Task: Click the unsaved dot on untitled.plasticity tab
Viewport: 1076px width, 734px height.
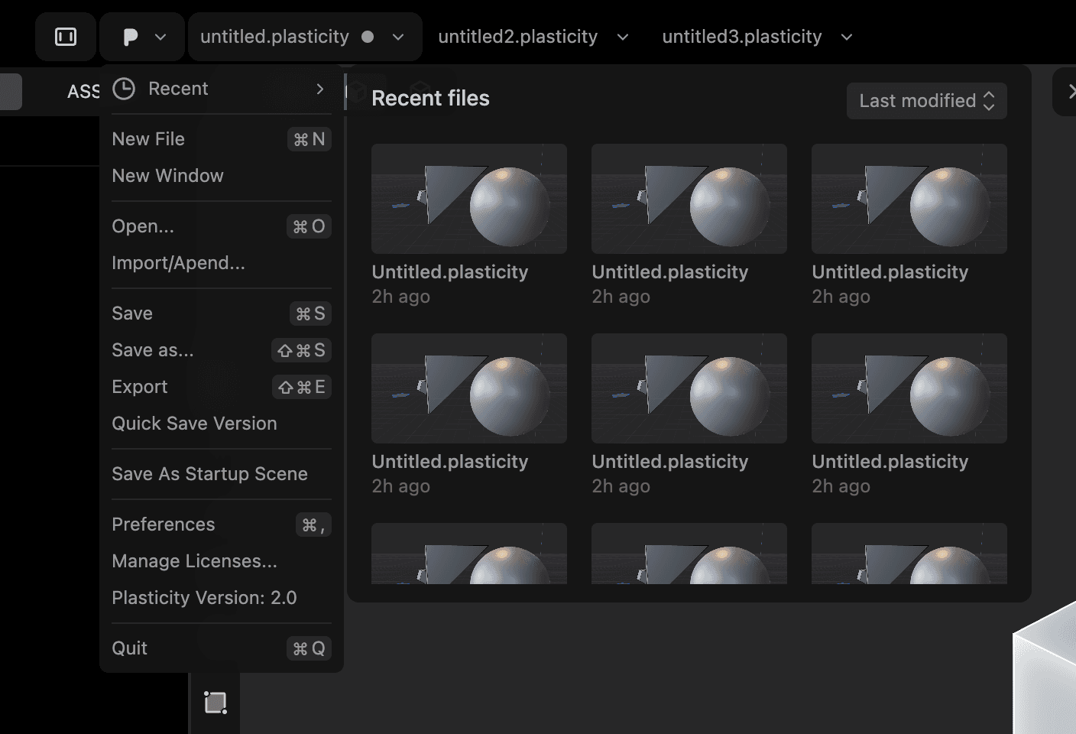Action: [x=368, y=37]
